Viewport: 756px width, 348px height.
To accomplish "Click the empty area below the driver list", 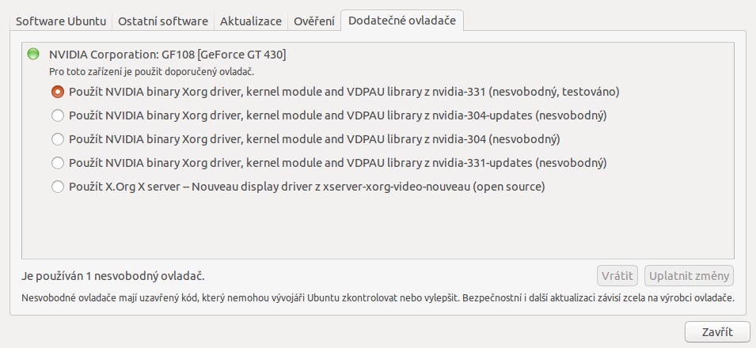I will click(378, 229).
